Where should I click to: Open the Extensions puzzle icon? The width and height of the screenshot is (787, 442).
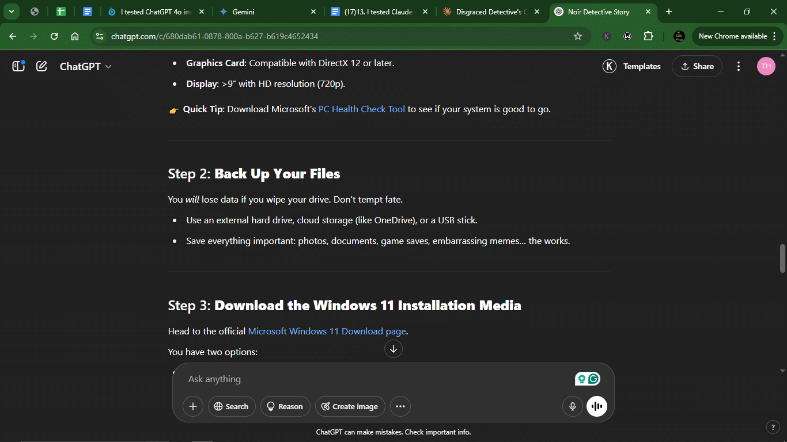point(649,36)
